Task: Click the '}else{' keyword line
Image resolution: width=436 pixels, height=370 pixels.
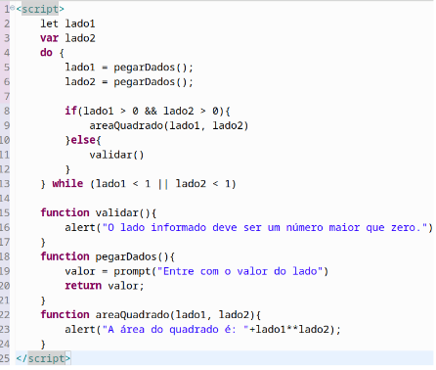Action: (x=83, y=140)
